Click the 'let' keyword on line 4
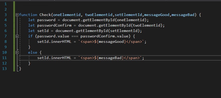The height and width of the screenshot is (98, 221). pyautogui.click(x=32, y=20)
